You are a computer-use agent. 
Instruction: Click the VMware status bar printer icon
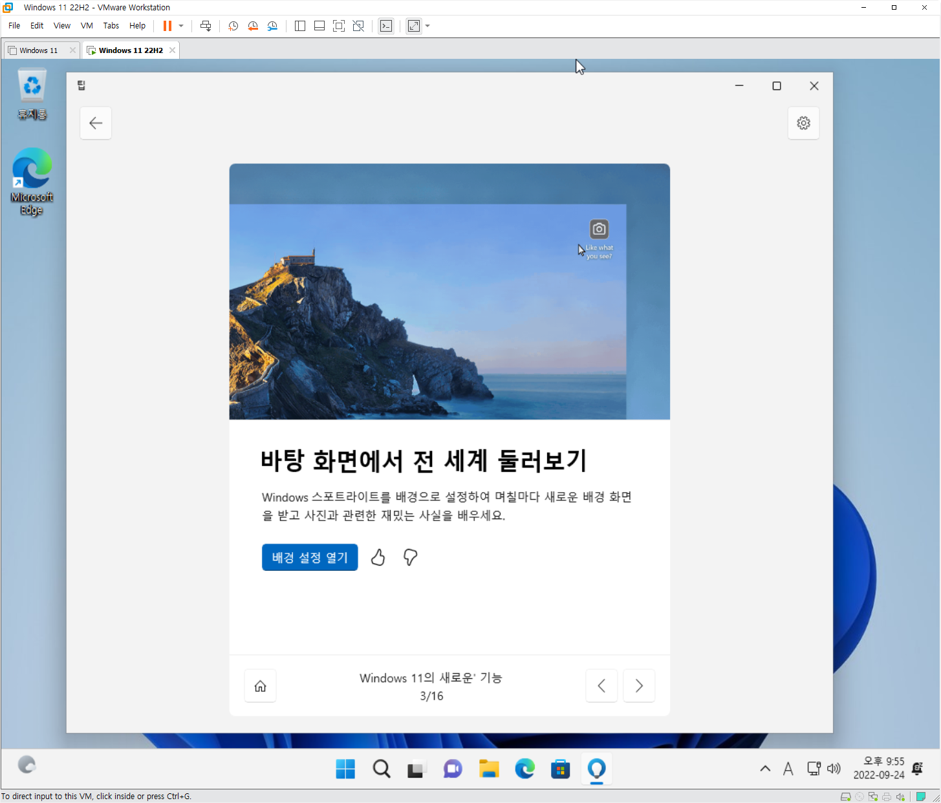[887, 797]
